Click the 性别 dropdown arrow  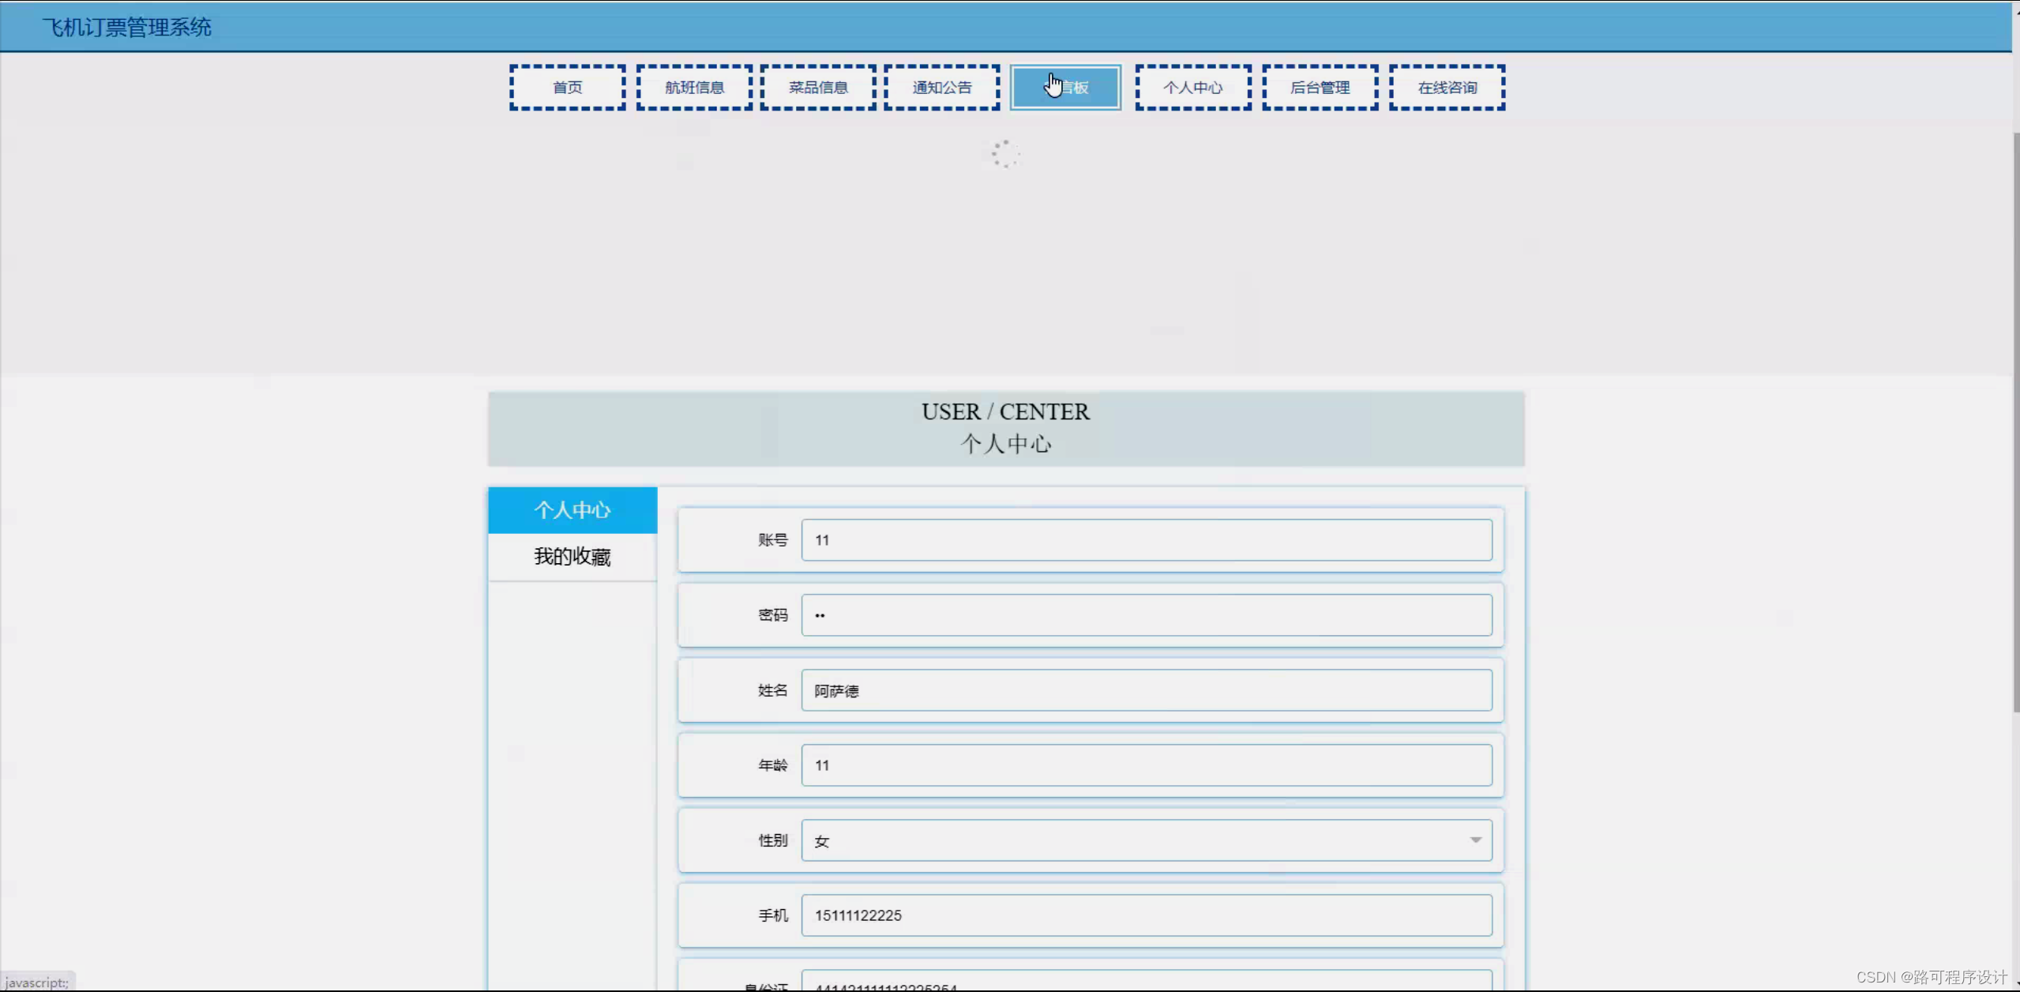tap(1475, 840)
